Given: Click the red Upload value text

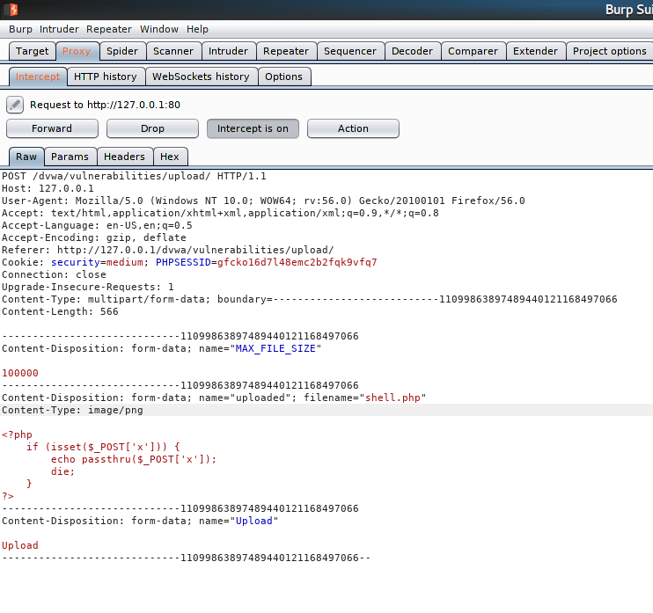Looking at the screenshot, I should pos(20,545).
